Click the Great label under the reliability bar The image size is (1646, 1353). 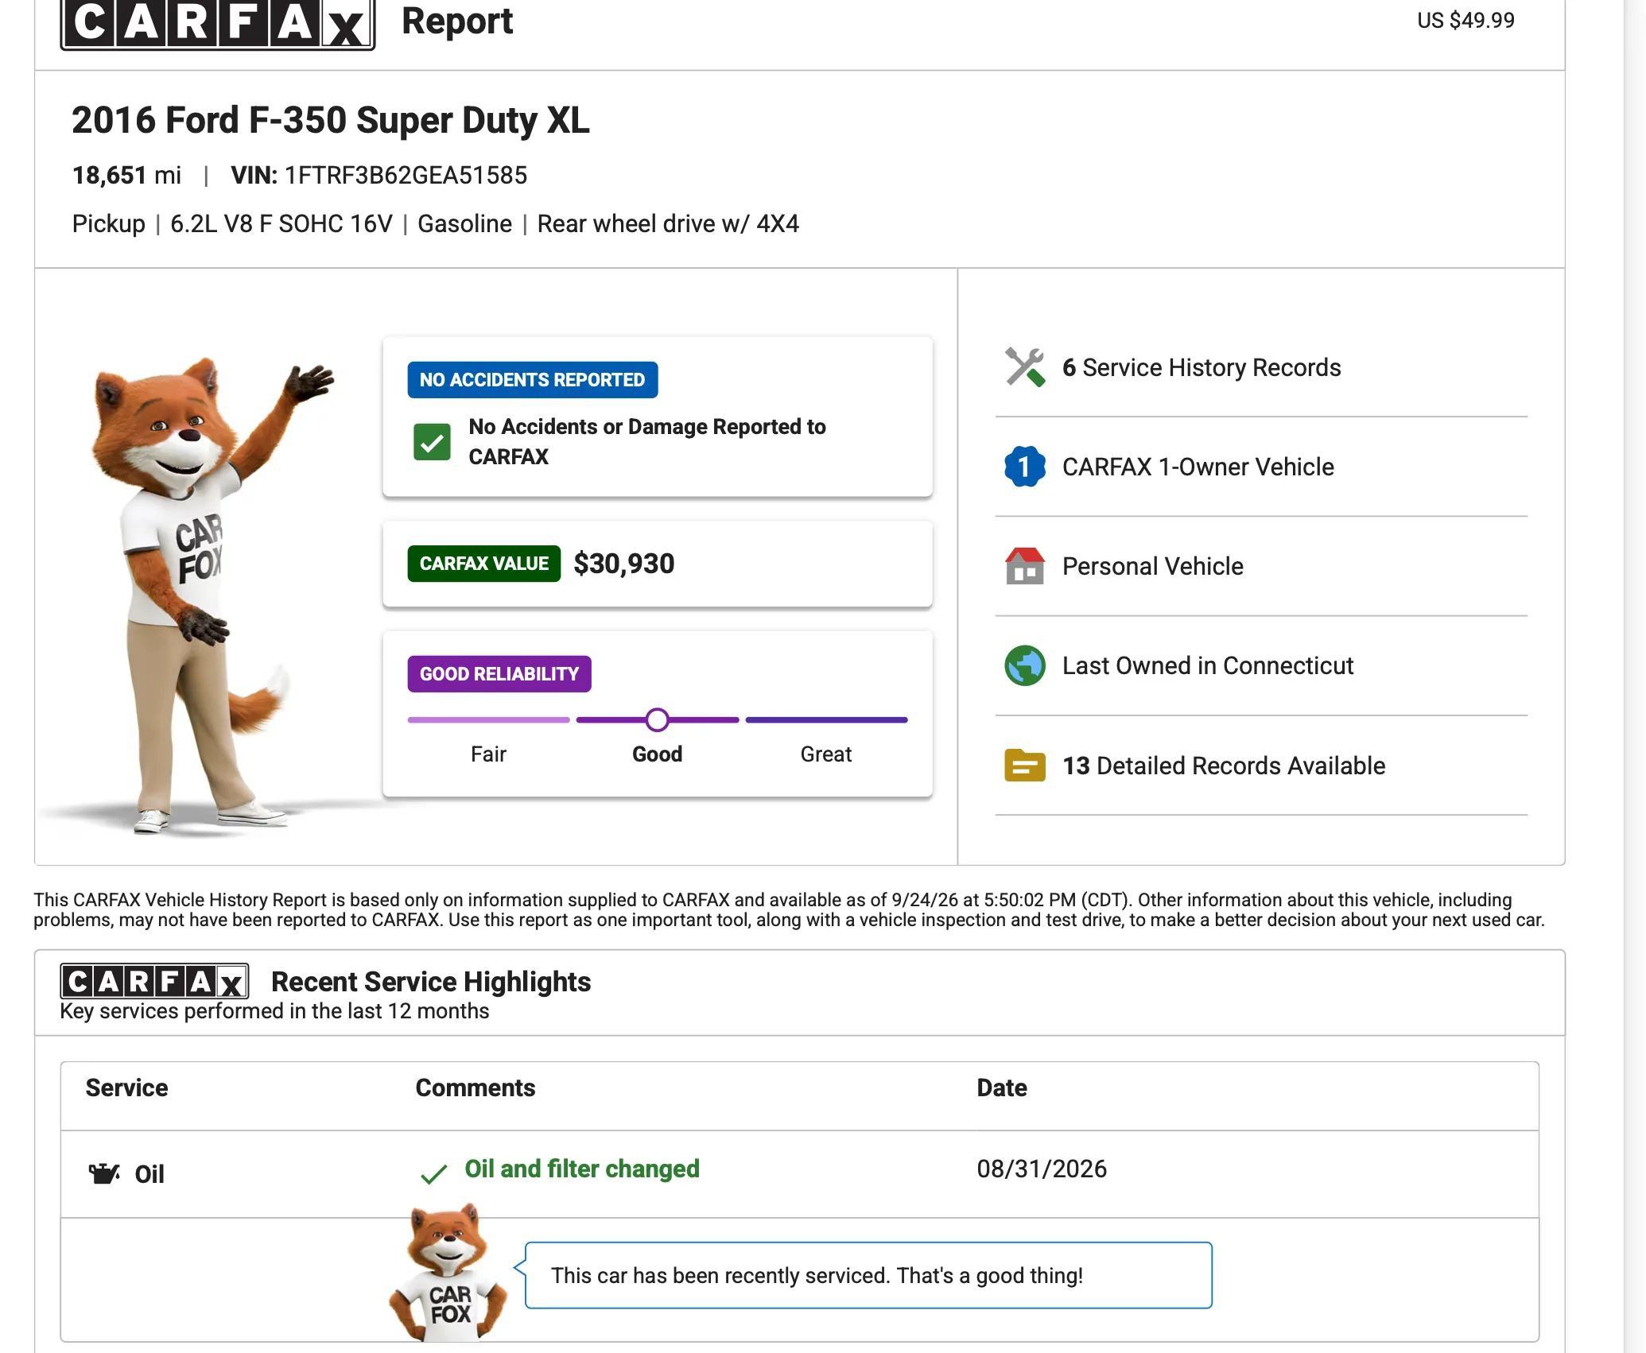tap(826, 754)
